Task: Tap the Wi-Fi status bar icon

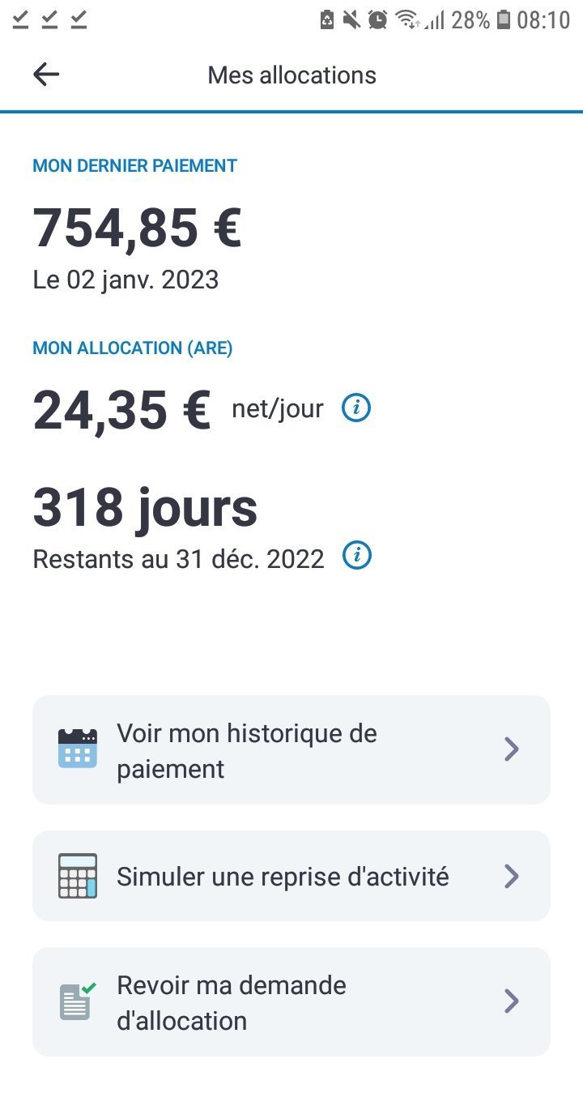Action: pyautogui.click(x=407, y=19)
